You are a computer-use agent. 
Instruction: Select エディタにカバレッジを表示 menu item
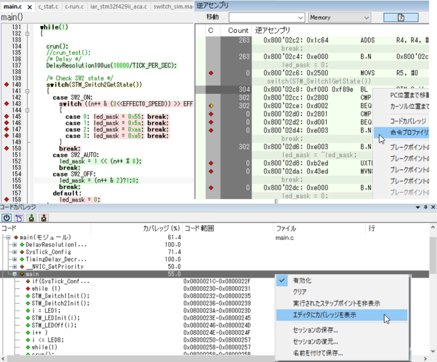click(342, 315)
